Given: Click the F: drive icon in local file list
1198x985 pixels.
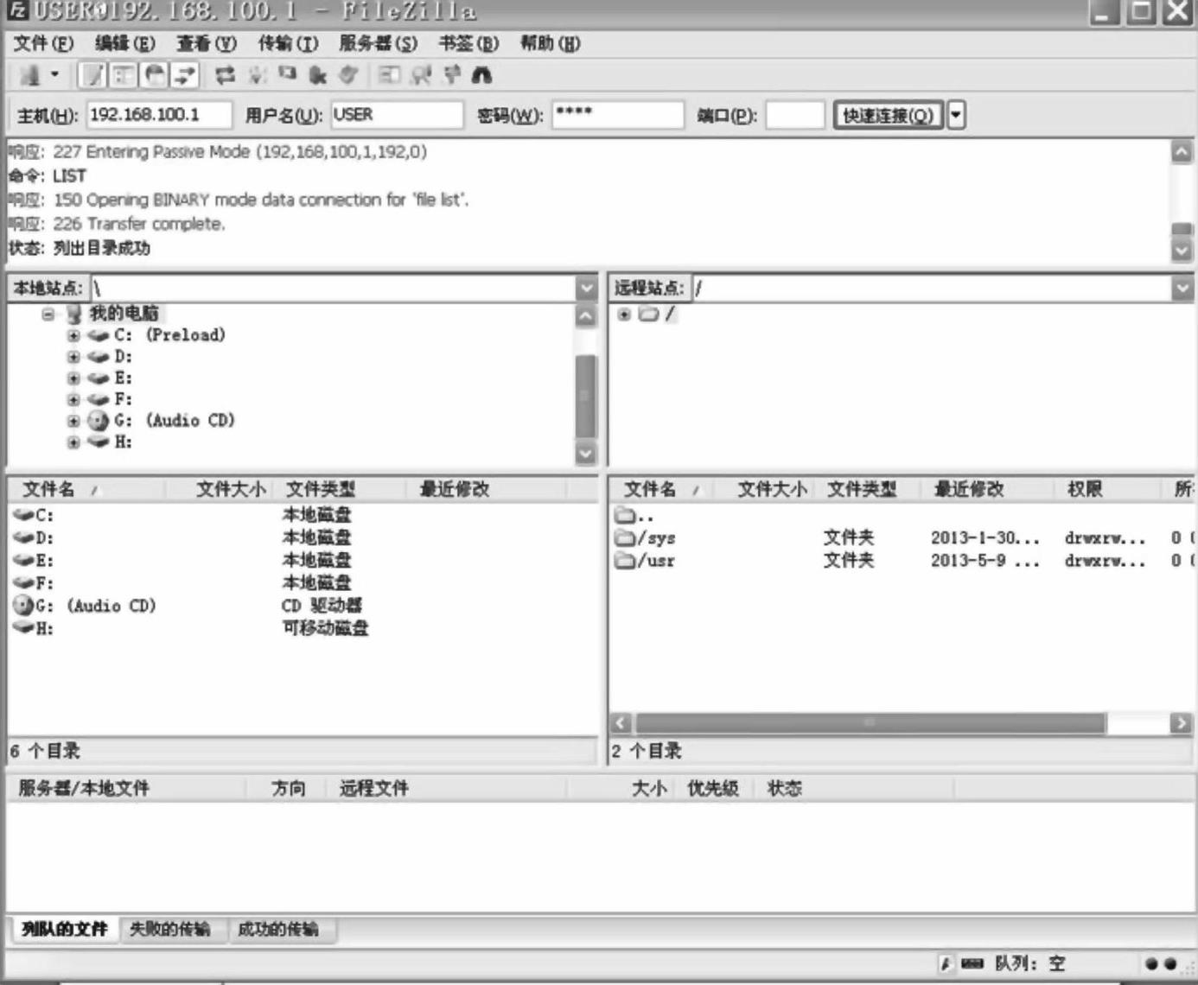Looking at the screenshot, I should tap(23, 582).
